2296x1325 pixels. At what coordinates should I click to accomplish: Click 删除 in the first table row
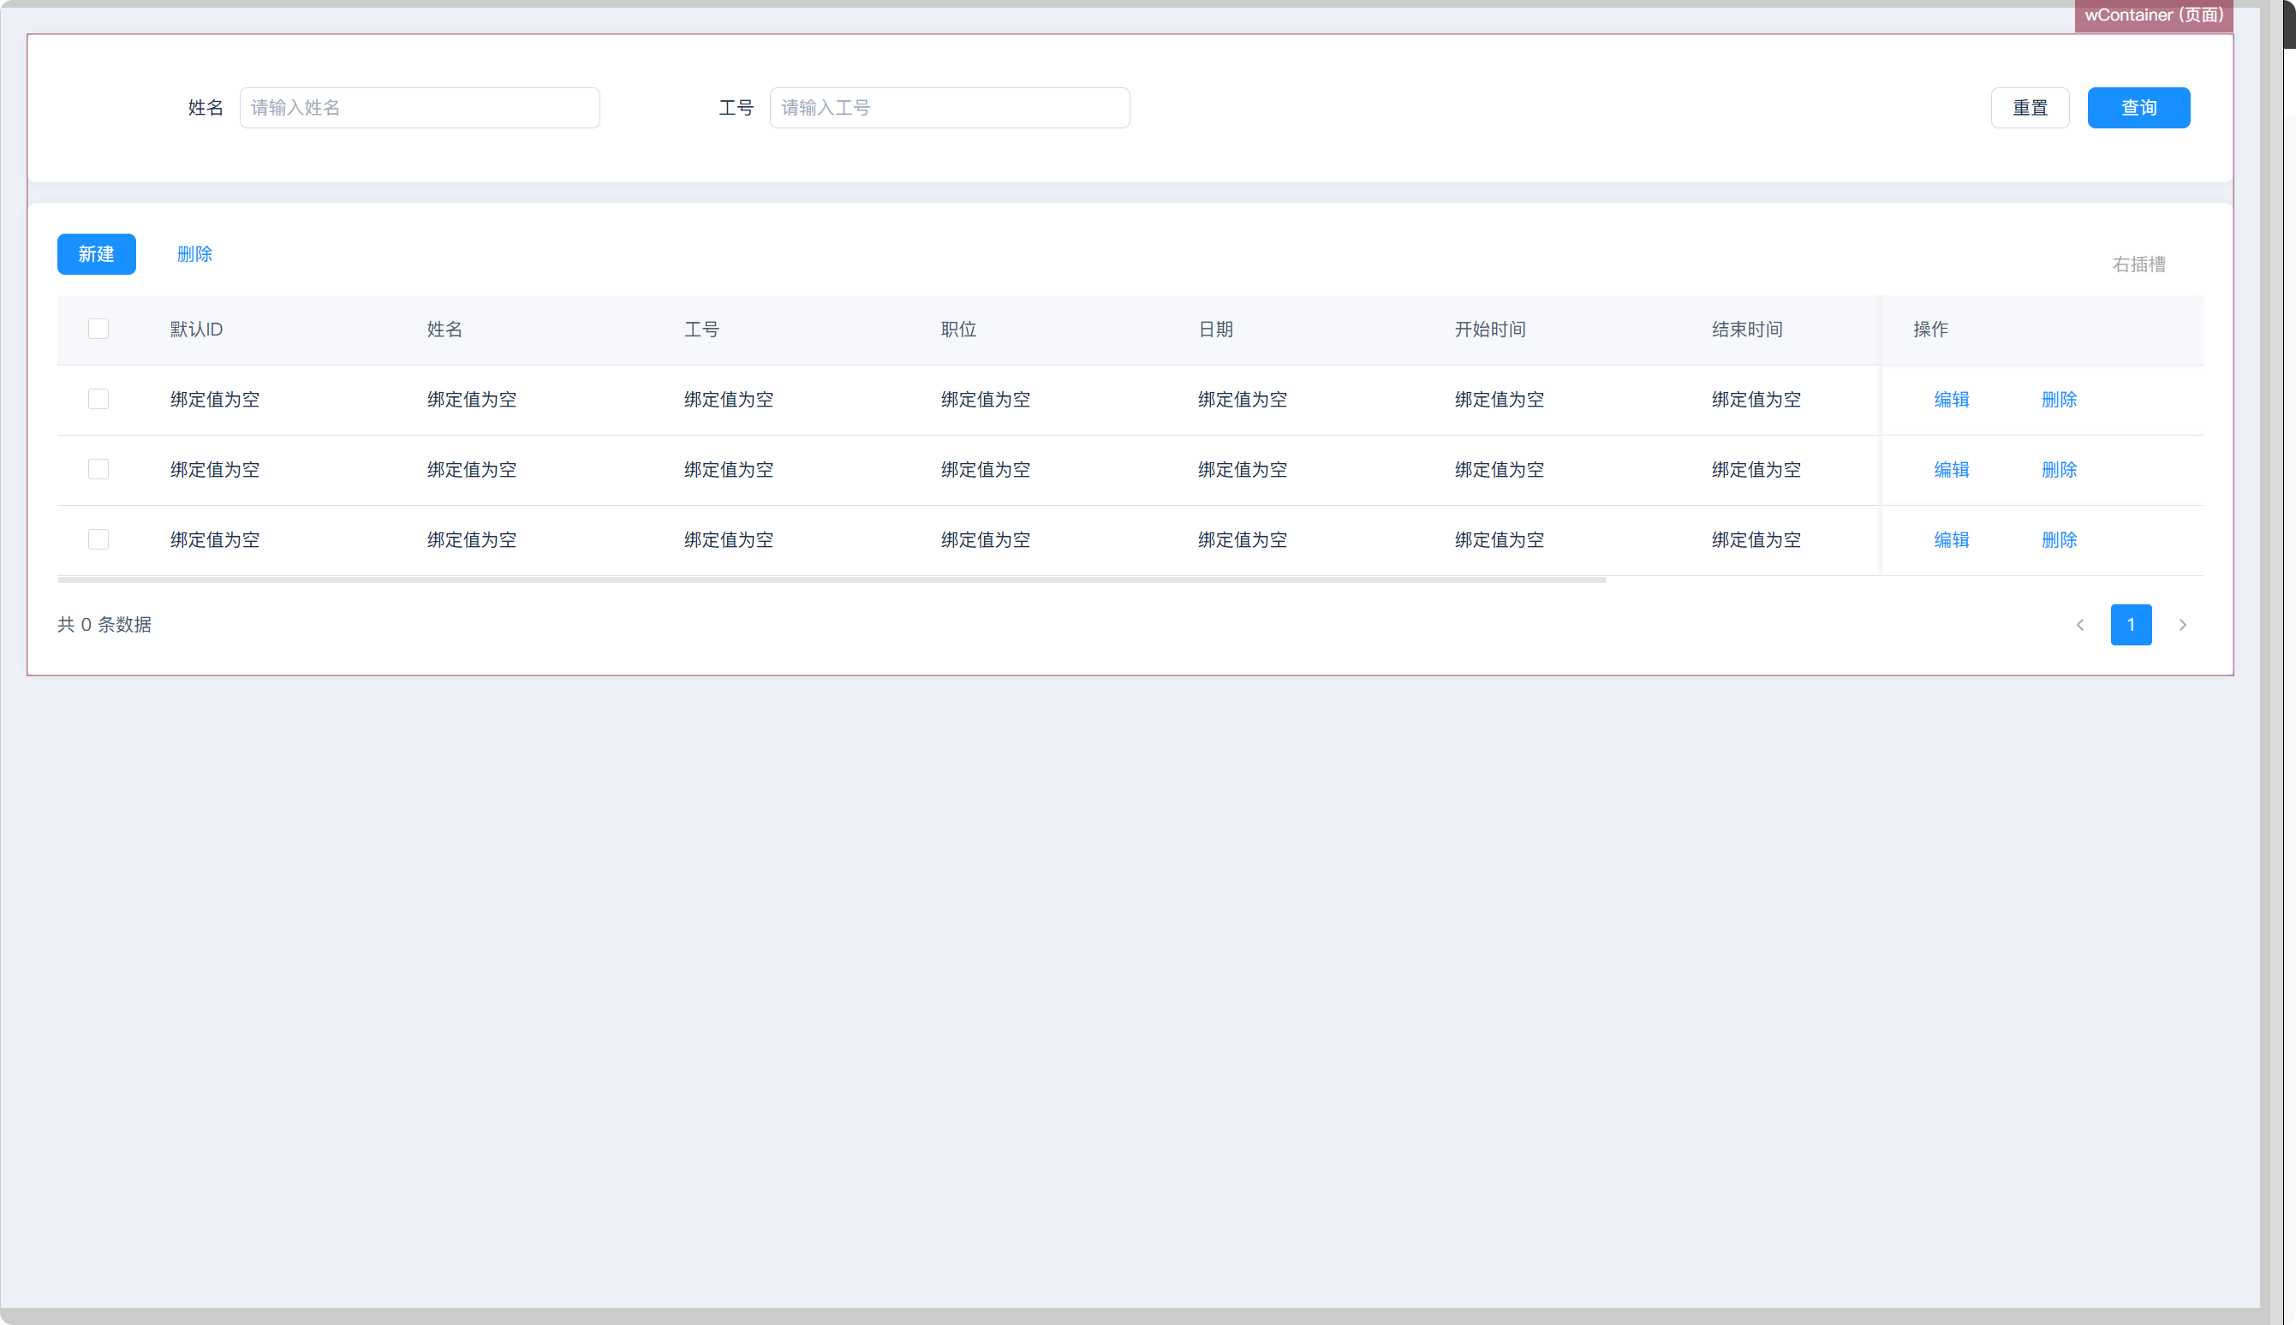click(2059, 399)
